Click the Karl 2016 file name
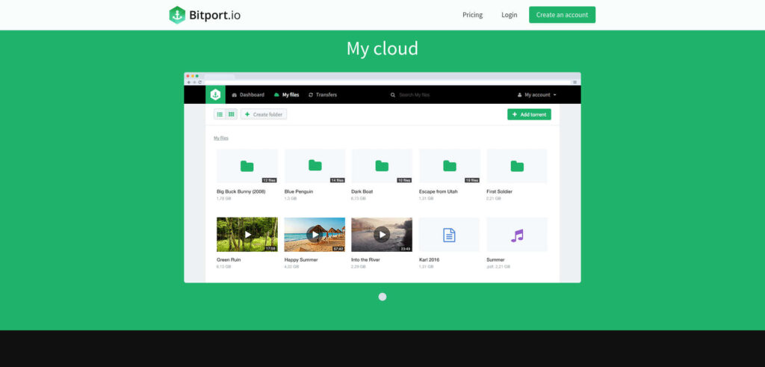Screen dimensions: 765x367 click(x=430, y=260)
